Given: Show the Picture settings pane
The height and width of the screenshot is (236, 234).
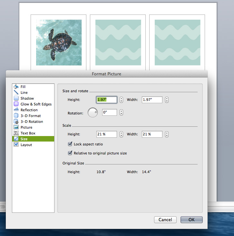Looking at the screenshot, I should (33, 127).
